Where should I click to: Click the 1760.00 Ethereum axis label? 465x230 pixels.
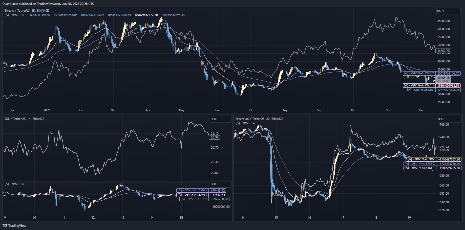pyautogui.click(x=443, y=125)
